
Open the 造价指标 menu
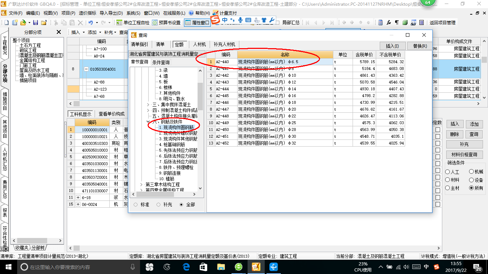(x=87, y=13)
